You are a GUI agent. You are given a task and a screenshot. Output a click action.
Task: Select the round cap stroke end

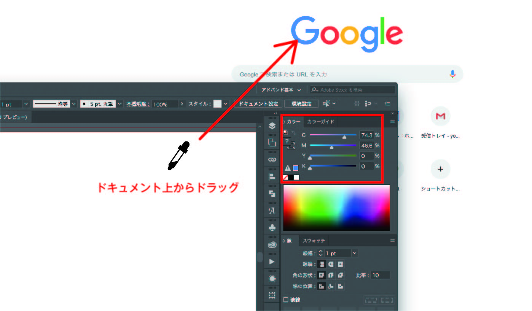tap(331, 264)
